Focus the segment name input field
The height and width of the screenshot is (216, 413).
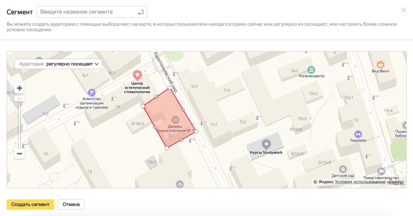coord(87,12)
